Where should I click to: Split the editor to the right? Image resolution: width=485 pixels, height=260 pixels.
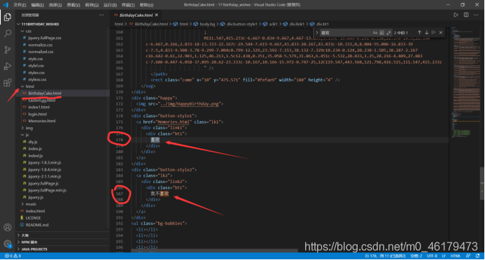point(466,15)
